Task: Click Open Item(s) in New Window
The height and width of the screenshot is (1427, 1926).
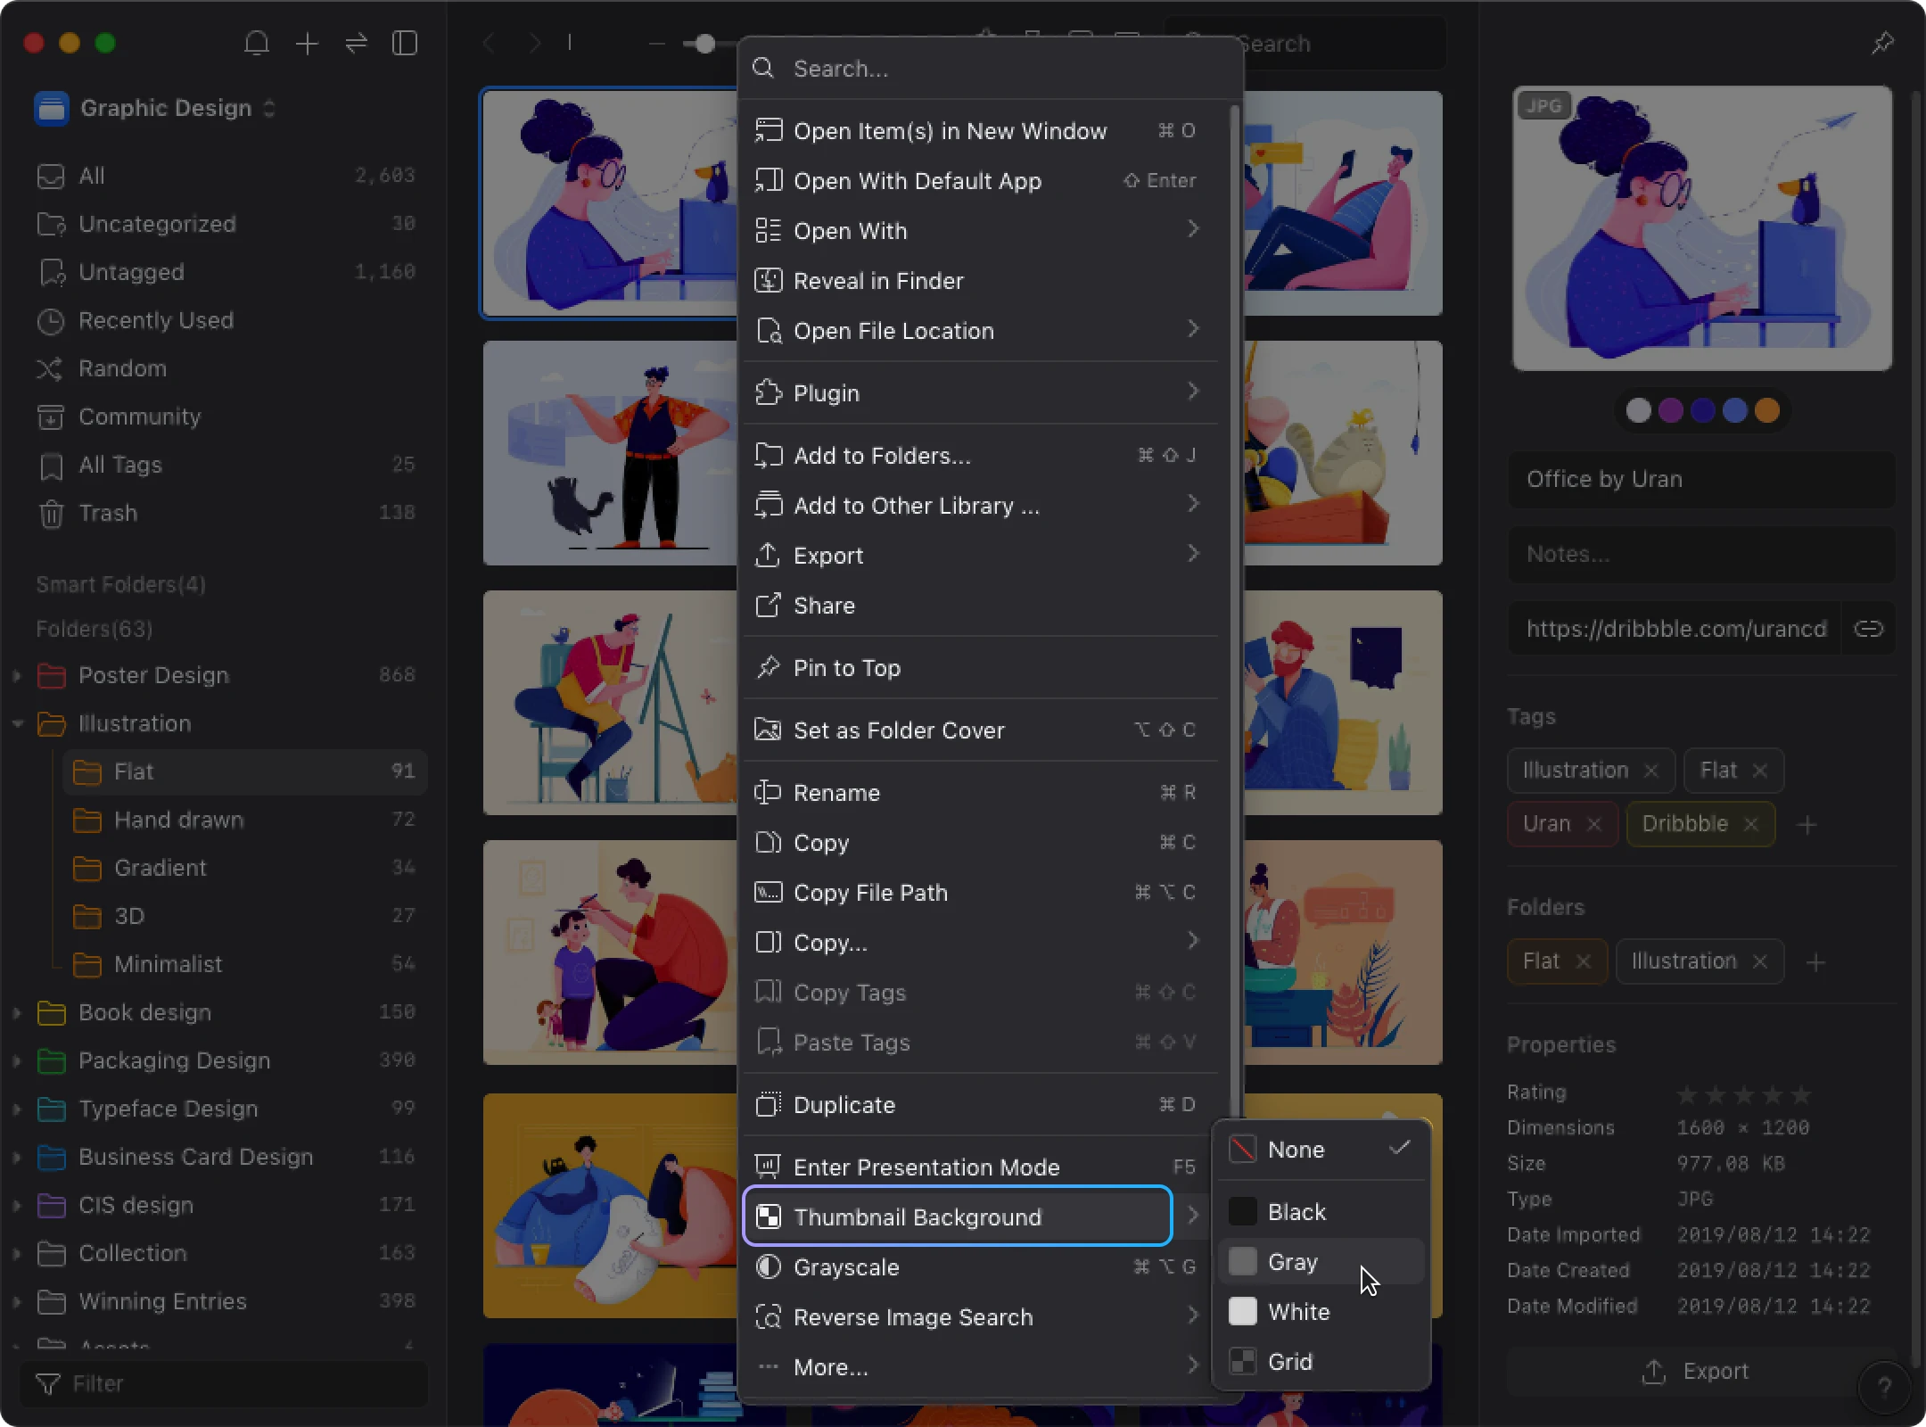Action: point(980,131)
